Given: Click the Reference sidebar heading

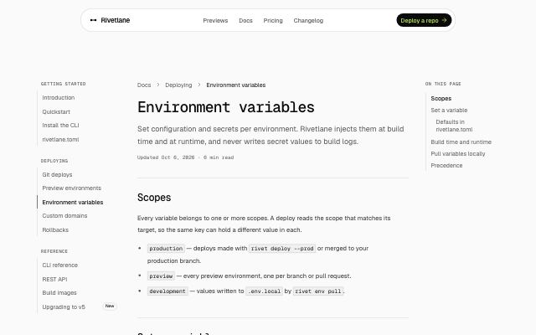Looking at the screenshot, I should (54, 251).
